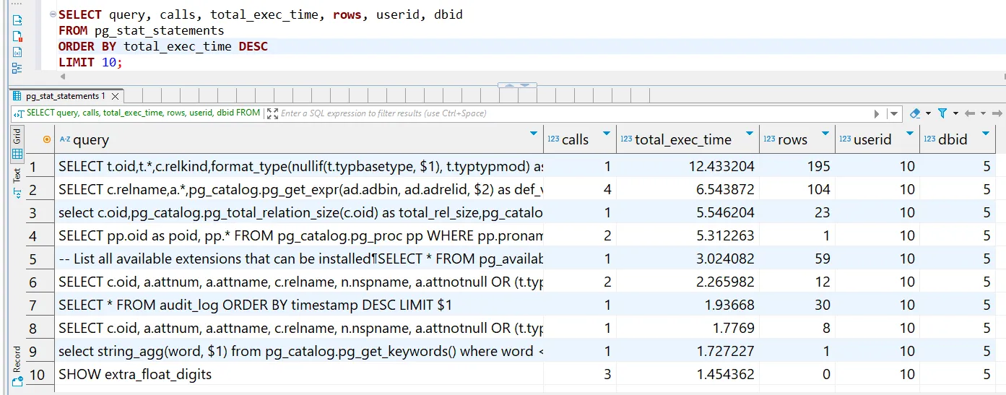Expand the filter history dropdown
Viewport: 1006px width, 395px height.
tap(895, 113)
